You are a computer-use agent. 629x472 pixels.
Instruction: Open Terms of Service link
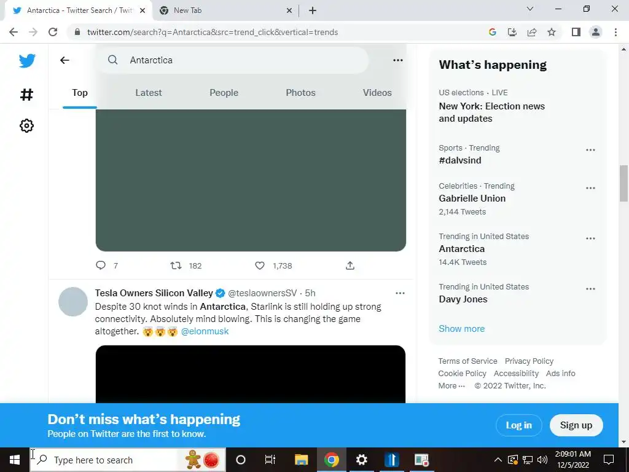467,361
